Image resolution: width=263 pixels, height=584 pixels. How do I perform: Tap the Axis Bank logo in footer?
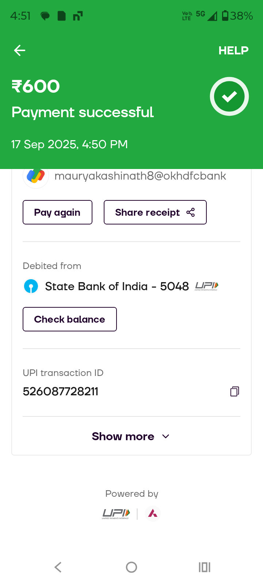point(153,514)
